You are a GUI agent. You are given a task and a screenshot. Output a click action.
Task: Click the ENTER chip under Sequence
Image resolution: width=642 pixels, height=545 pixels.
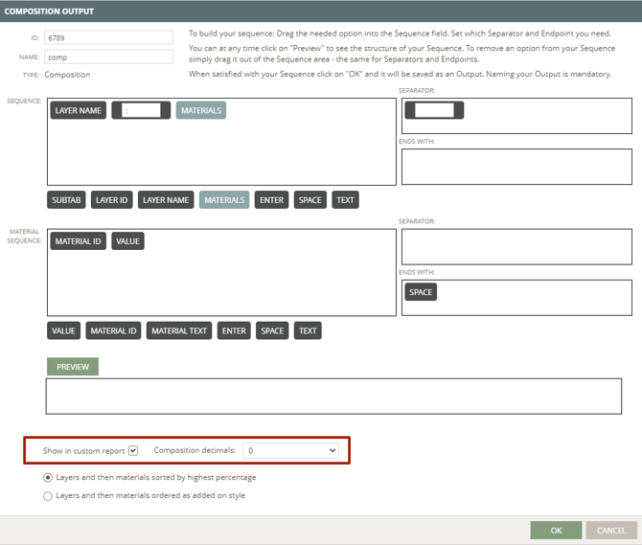click(272, 200)
